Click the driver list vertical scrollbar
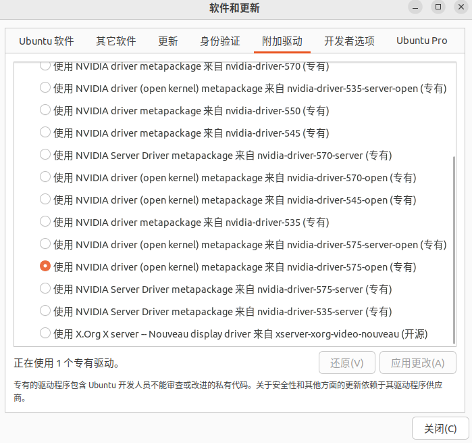The image size is (472, 443). (x=454, y=250)
